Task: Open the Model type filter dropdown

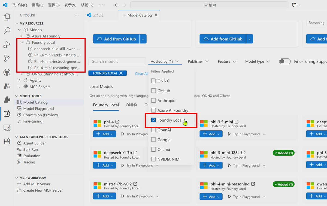Action: point(258,62)
